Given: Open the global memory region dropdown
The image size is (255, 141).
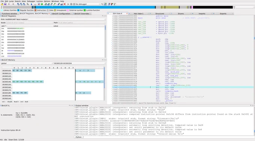Looking at the screenshot, I should (x=27, y=63).
